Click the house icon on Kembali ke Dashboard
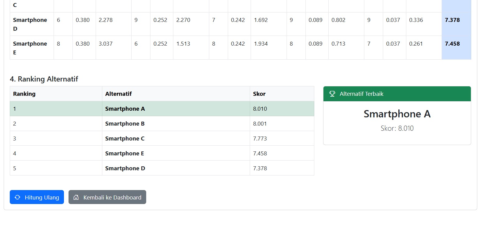 pos(76,197)
